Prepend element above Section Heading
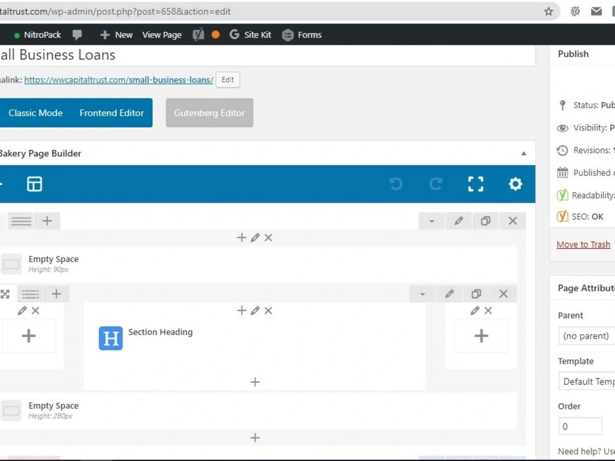This screenshot has height=461, width=615. (x=242, y=310)
